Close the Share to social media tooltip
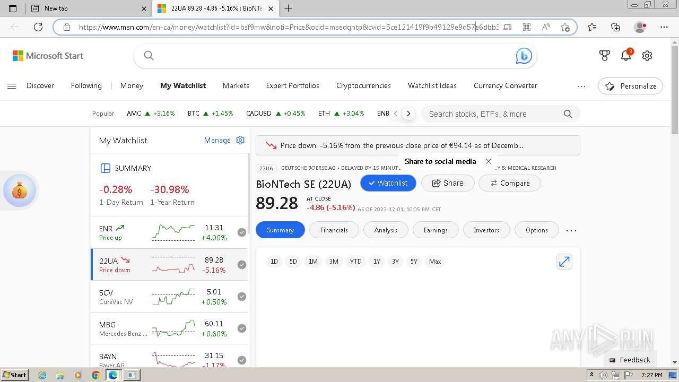 (489, 161)
